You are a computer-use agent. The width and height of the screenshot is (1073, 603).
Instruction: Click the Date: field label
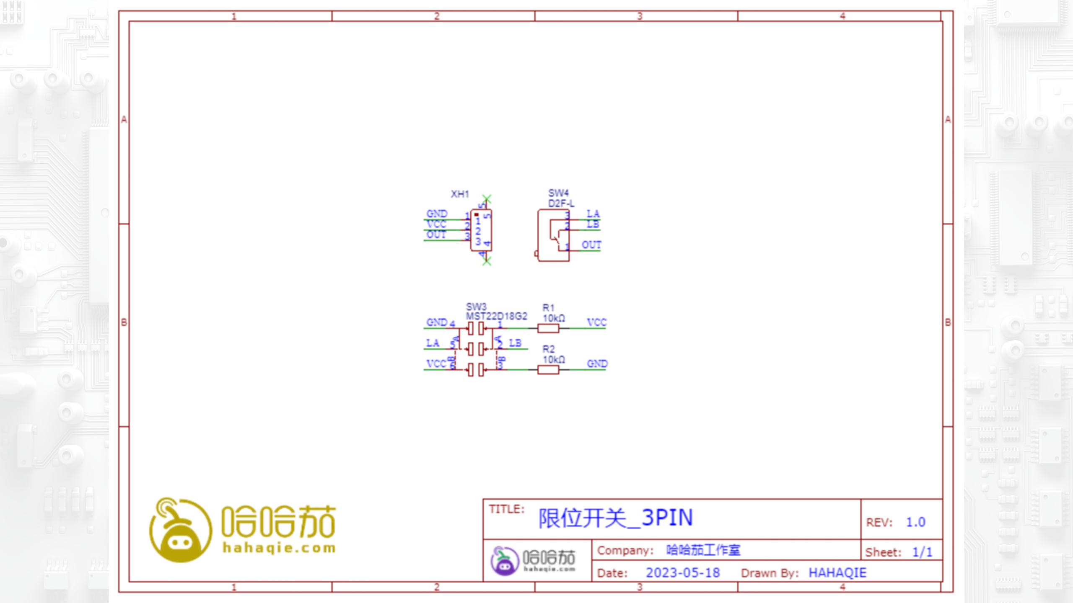click(x=612, y=573)
